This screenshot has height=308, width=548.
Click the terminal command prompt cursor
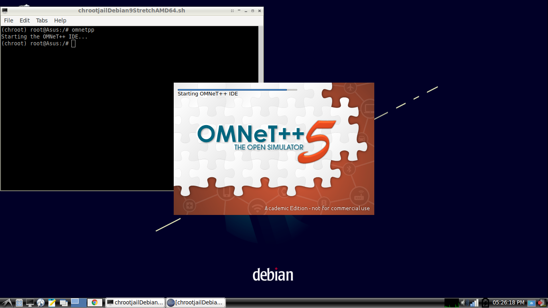pyautogui.click(x=73, y=43)
